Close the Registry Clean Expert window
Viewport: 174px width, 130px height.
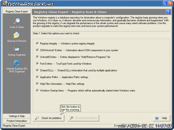[x=170, y=3]
